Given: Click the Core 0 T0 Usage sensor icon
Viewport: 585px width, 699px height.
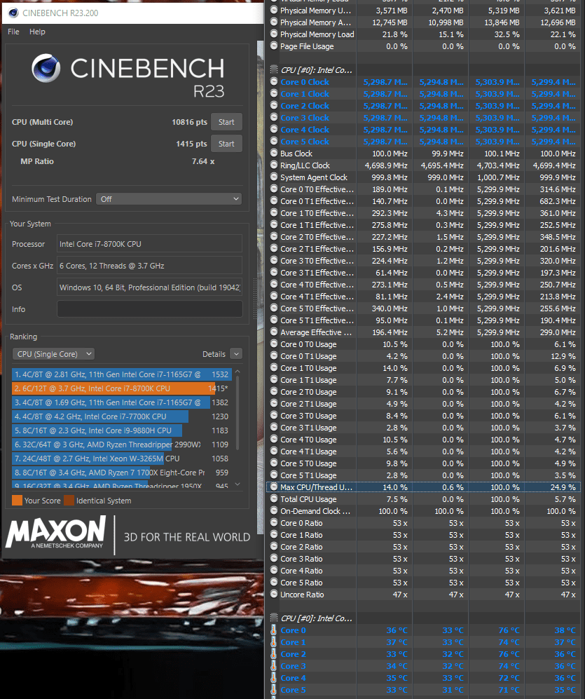Looking at the screenshot, I should coord(274,344).
